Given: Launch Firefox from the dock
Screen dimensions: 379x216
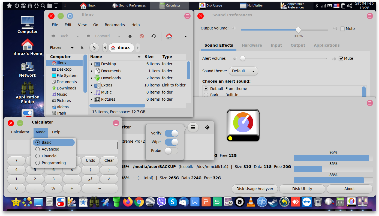Looking at the screenshot, I should 128,202.
